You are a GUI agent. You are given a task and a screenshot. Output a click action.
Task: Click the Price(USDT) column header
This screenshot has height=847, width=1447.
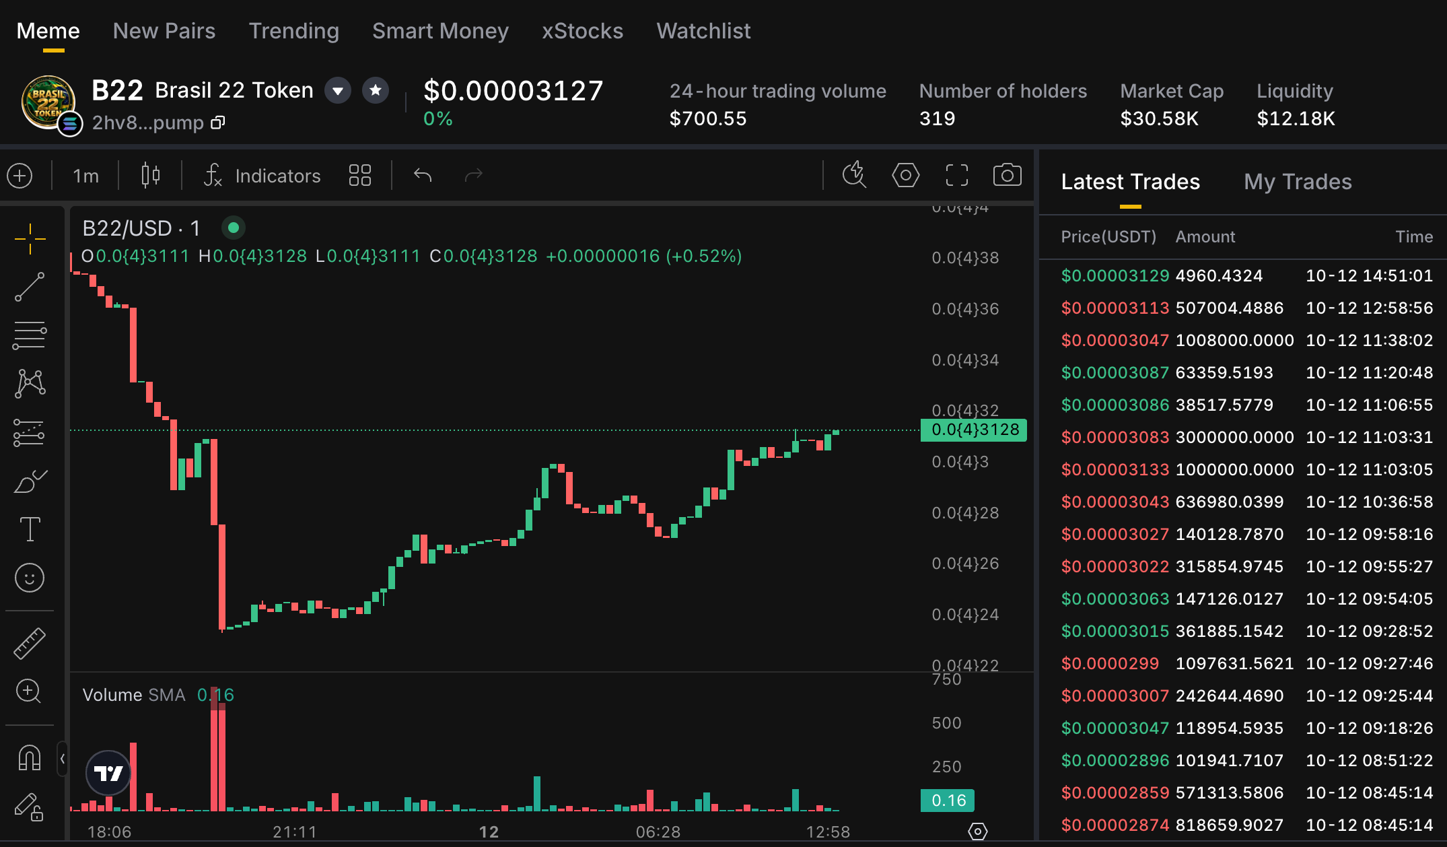1108,237
